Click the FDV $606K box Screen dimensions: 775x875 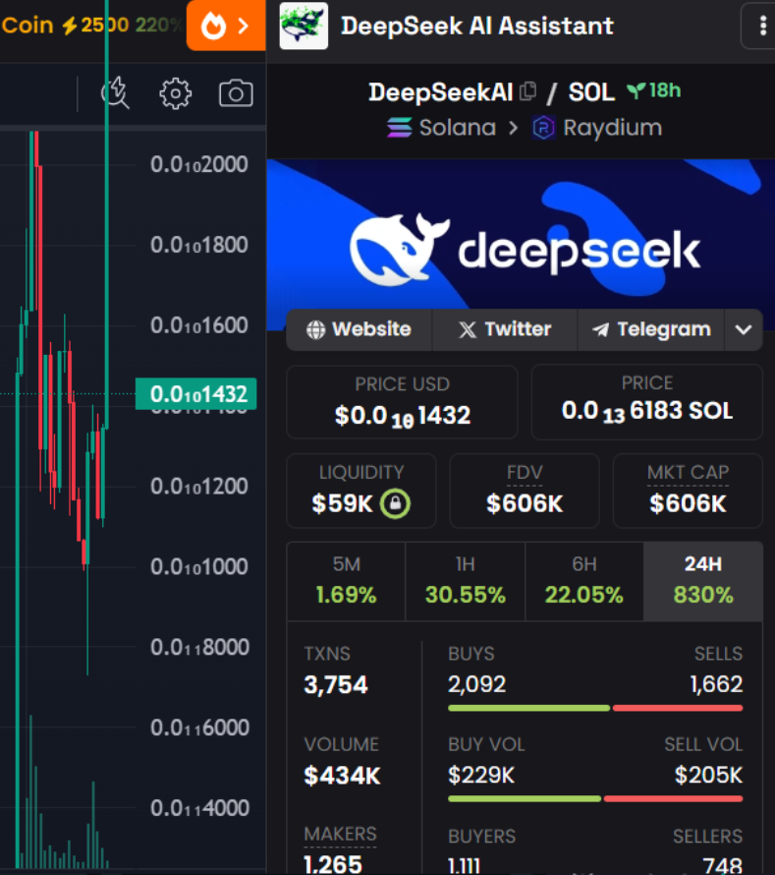tap(525, 491)
